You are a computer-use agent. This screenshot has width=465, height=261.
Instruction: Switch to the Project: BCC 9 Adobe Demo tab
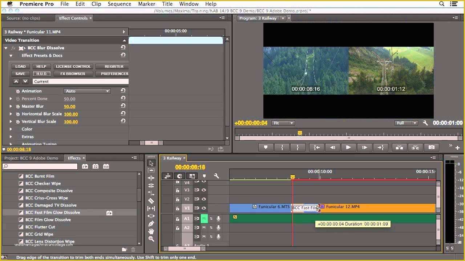point(31,158)
